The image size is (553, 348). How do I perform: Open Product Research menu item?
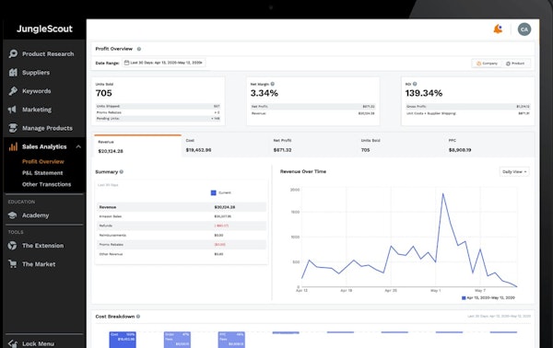pyautogui.click(x=48, y=54)
